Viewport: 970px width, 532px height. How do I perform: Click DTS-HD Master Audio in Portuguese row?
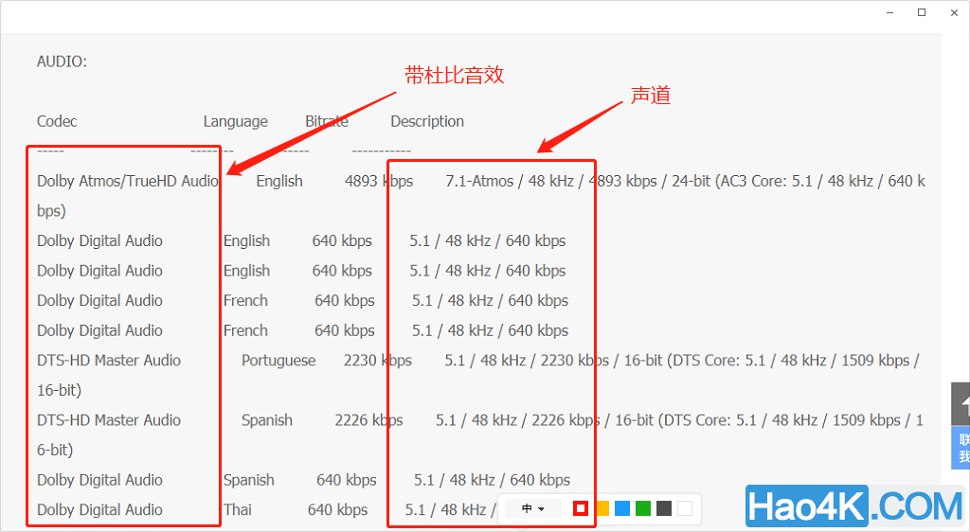pos(109,361)
